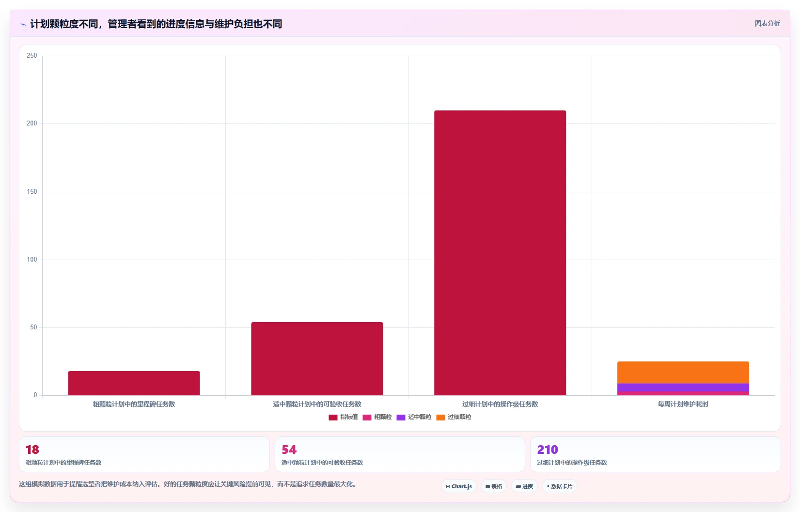Click the y-axis value 250
Screen dimensions: 800x512
coord(32,56)
